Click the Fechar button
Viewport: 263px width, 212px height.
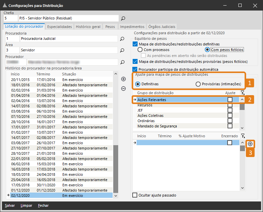pos(43,205)
